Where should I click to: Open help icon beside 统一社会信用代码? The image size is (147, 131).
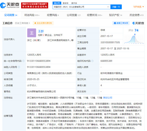coord(23,61)
